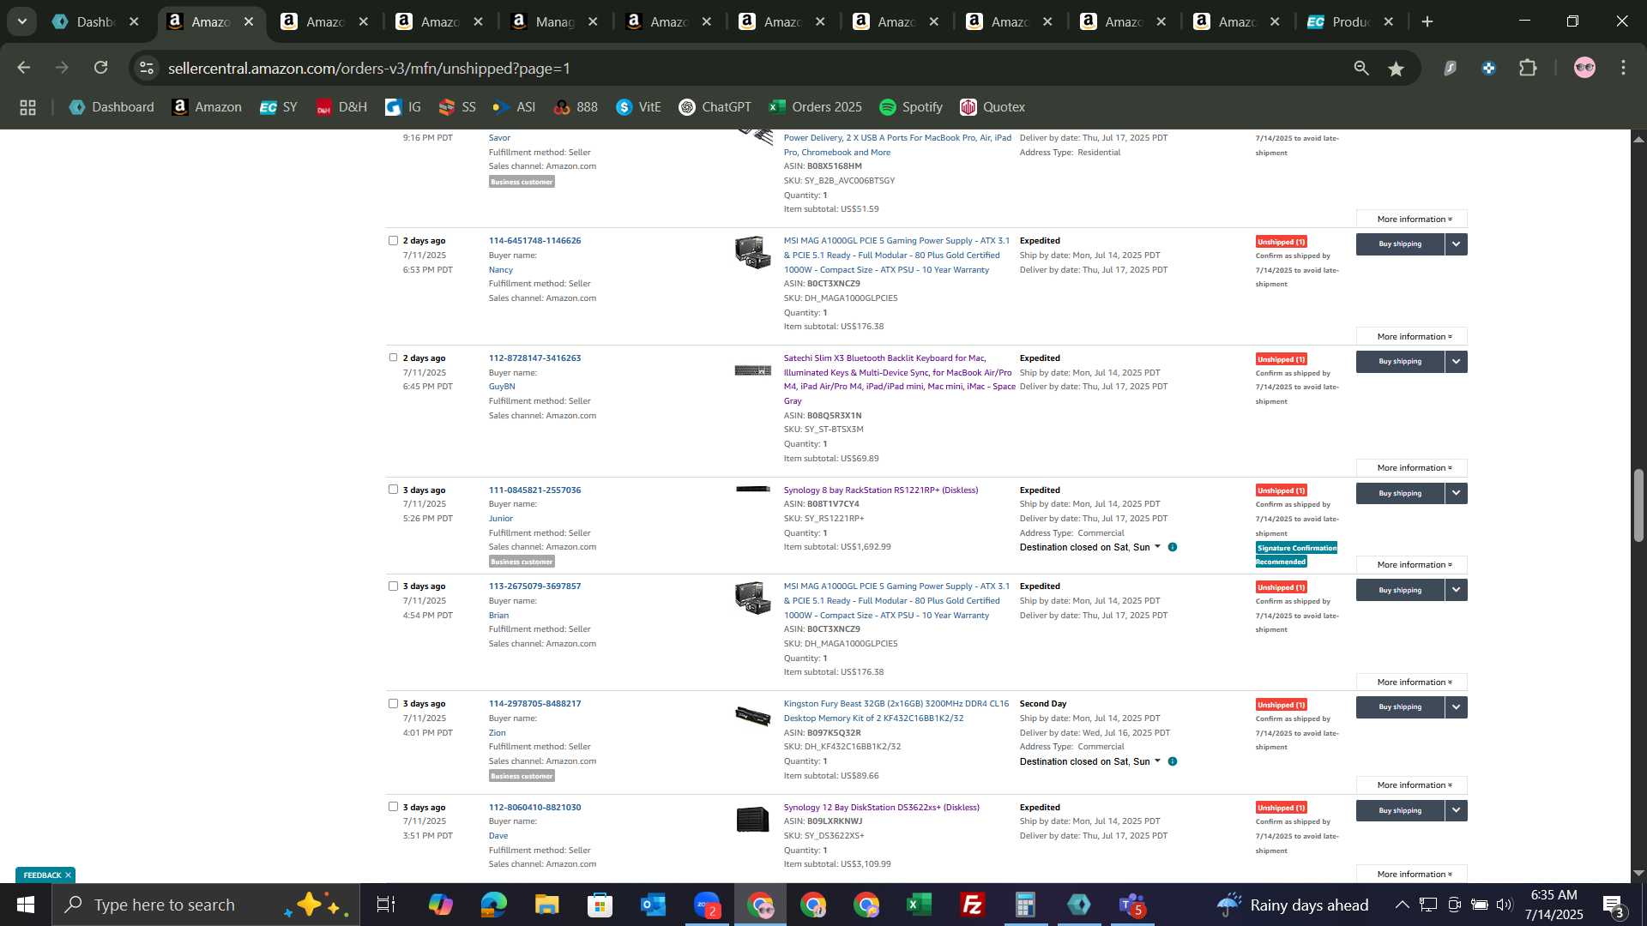Open the Quotex bookmark
The width and height of the screenshot is (1647, 926).
(x=992, y=107)
